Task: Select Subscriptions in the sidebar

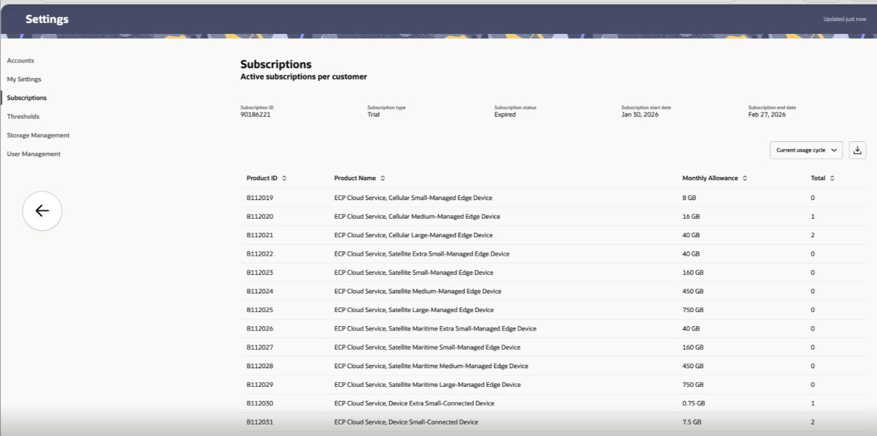Action: pos(27,98)
